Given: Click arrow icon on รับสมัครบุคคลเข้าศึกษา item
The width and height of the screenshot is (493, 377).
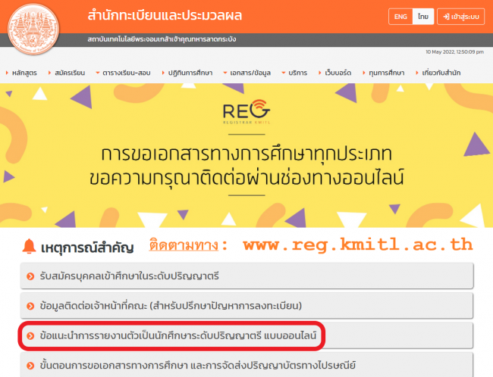Looking at the screenshot, I should point(29,278).
